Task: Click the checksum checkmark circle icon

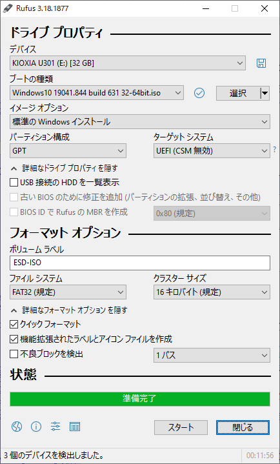Action: pyautogui.click(x=199, y=93)
